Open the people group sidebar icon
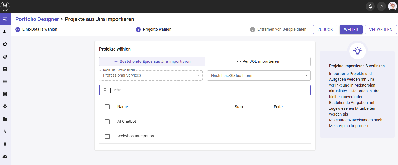The image size is (398, 165). pyautogui.click(x=5, y=156)
